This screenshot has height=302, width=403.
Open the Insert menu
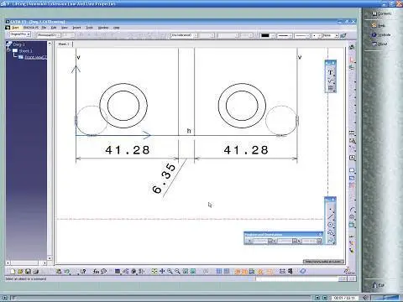pyautogui.click(x=76, y=28)
